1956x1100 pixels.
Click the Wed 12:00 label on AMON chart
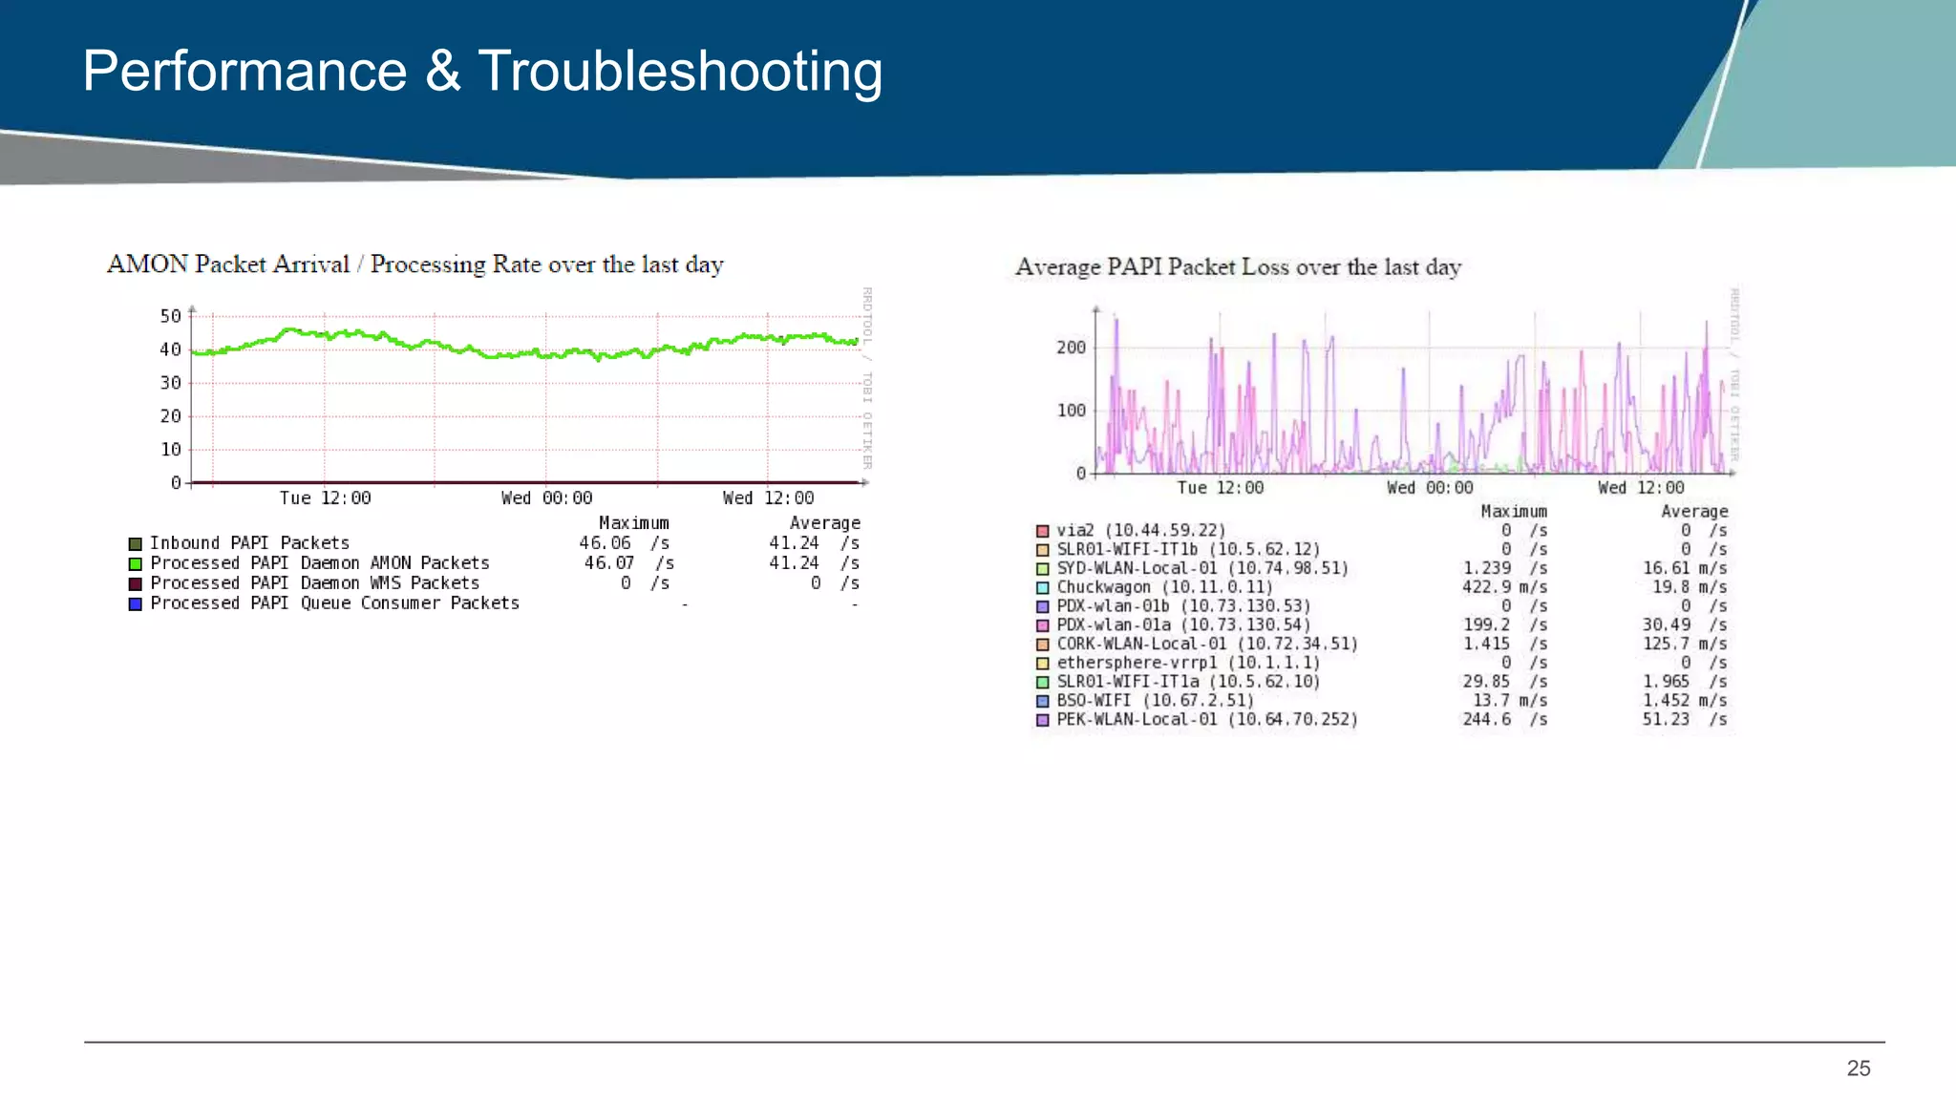pos(768,498)
